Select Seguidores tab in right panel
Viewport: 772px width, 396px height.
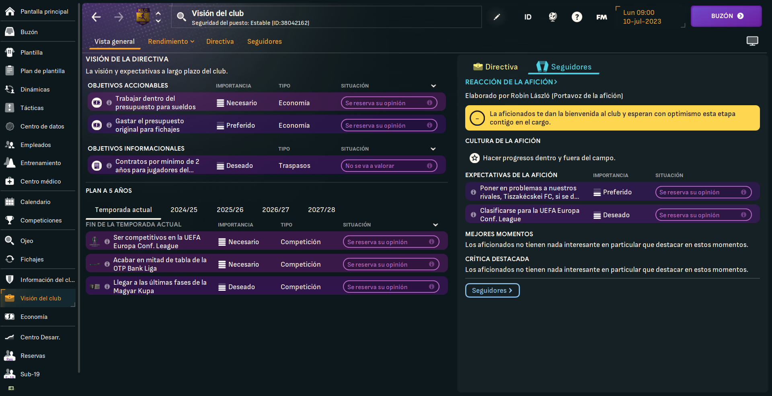pos(564,67)
